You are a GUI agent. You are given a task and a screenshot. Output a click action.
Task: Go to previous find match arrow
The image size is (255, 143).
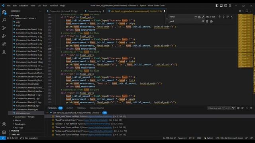tap(220, 17)
